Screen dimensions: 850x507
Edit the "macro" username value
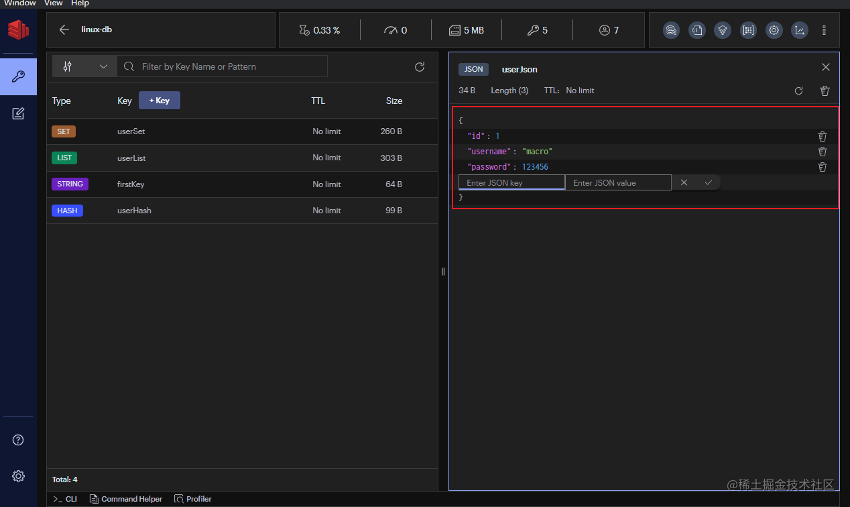pos(537,152)
